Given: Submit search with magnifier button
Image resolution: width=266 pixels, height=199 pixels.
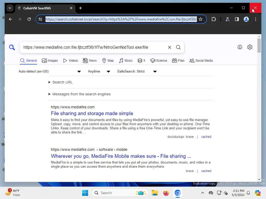Looking at the screenshot, I should [178, 47].
